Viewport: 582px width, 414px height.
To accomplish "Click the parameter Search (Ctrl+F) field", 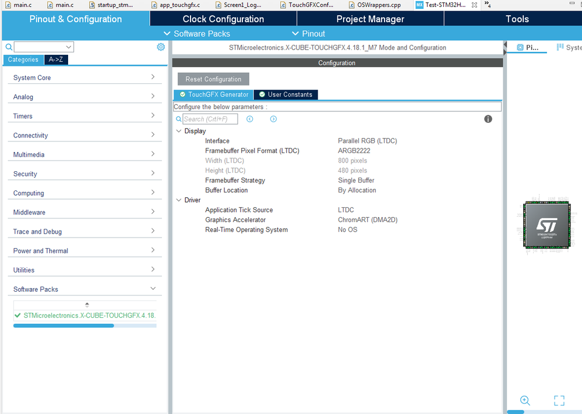I will click(x=210, y=119).
